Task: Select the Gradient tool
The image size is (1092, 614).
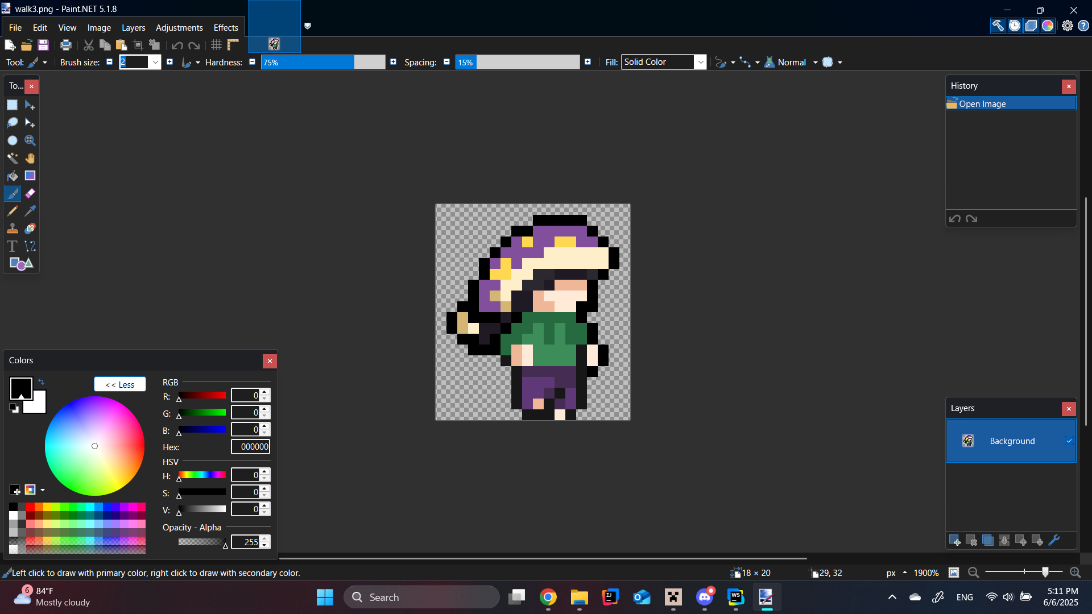Action: 30,176
